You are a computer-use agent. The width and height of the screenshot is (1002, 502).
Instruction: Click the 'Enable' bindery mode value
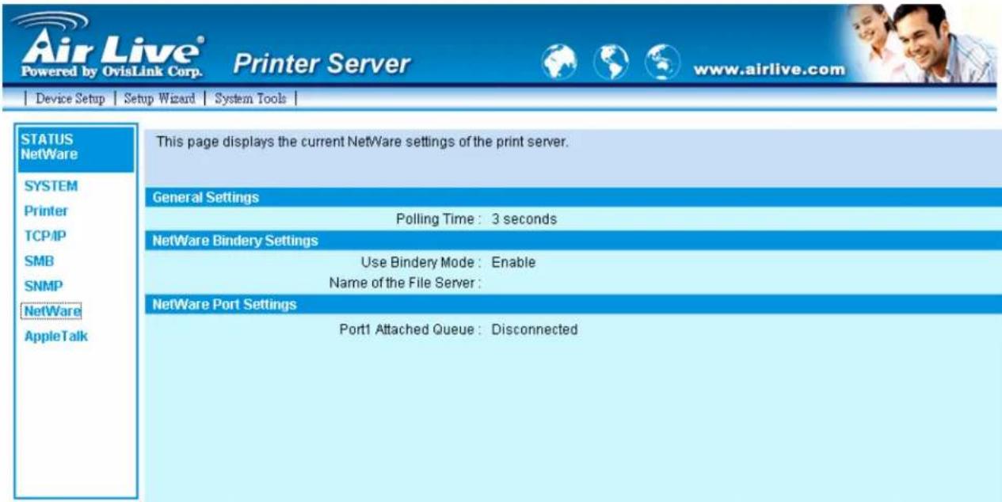(513, 262)
